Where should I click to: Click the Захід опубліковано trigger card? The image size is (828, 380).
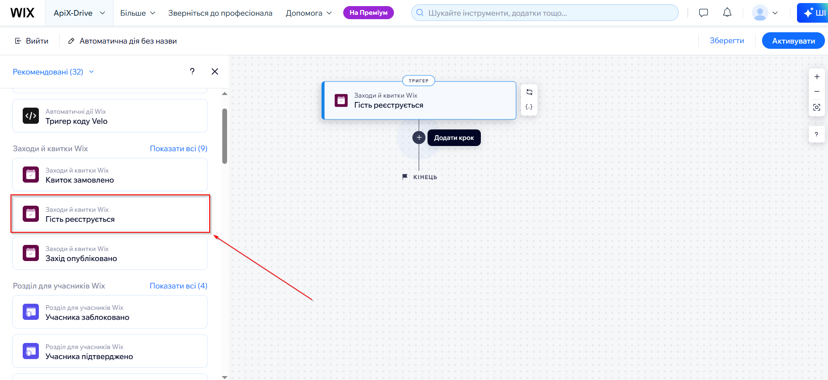[x=110, y=253]
